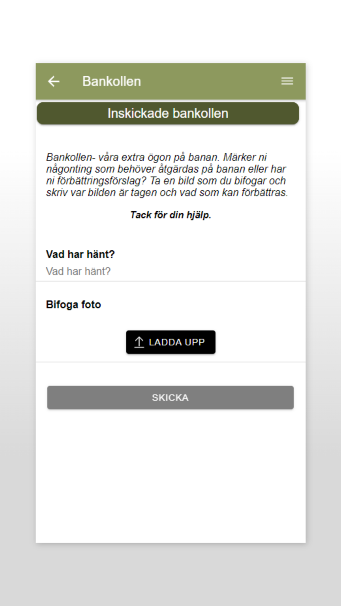Viewport: 341px width, 606px height.
Task: Click the Bankollen header title
Action: (x=112, y=81)
